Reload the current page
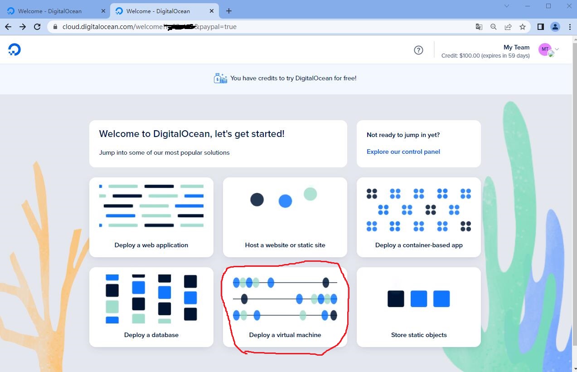Screen dimensions: 577x372 coord(38,27)
